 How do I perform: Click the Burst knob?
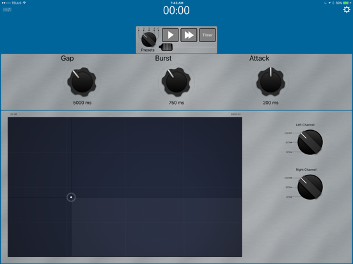pyautogui.click(x=176, y=82)
